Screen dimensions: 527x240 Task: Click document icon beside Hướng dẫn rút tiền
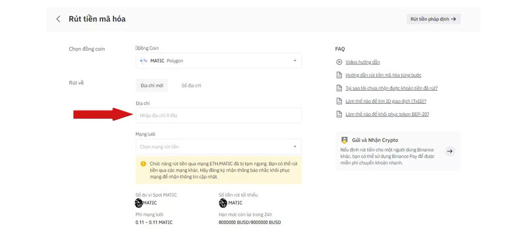[339, 75]
